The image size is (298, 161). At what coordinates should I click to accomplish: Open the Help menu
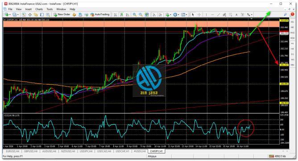(72, 9)
